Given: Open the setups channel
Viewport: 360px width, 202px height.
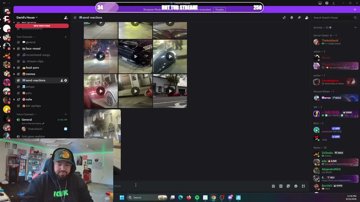Looking at the screenshot, I should (x=42, y=87).
